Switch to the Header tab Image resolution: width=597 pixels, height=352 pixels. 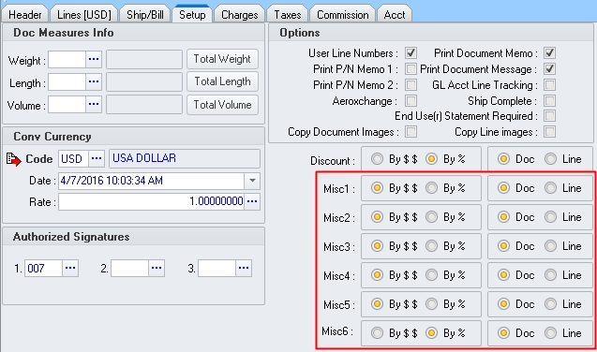(24, 14)
